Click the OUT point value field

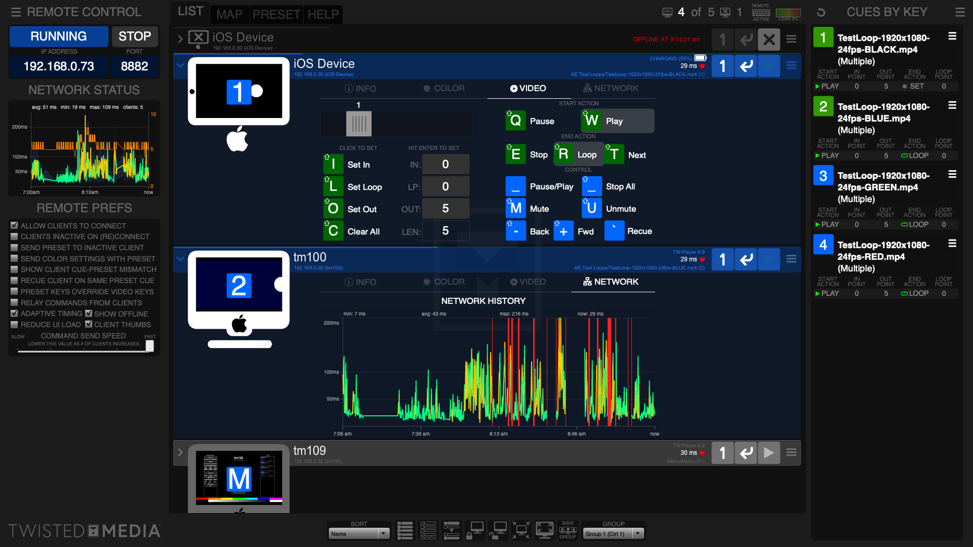445,208
